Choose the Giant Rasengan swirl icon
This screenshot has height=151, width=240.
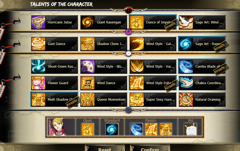[88, 22]
